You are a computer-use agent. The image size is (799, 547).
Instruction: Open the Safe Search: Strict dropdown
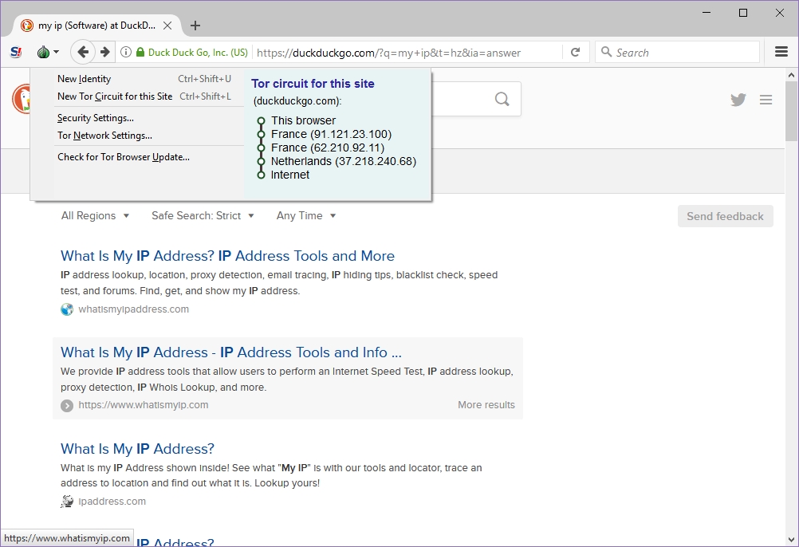point(203,216)
